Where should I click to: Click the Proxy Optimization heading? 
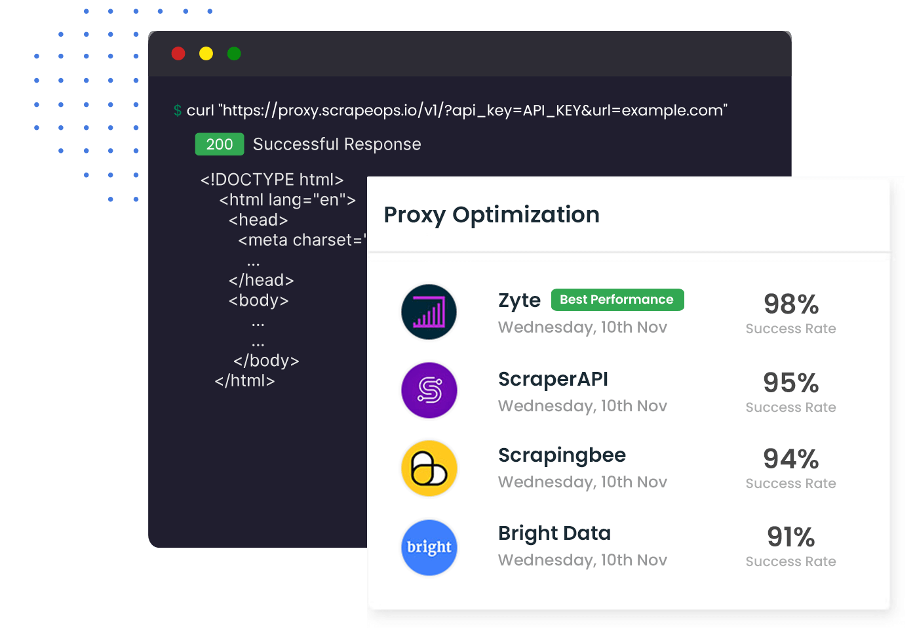point(492,214)
